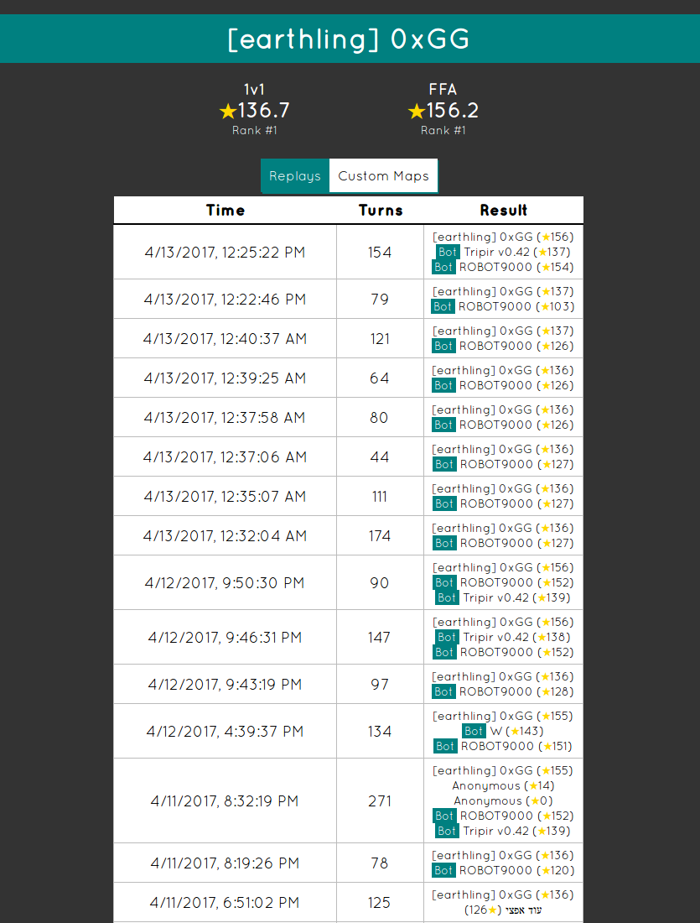Click the gold star beside FFA rating 156.2

[416, 112]
